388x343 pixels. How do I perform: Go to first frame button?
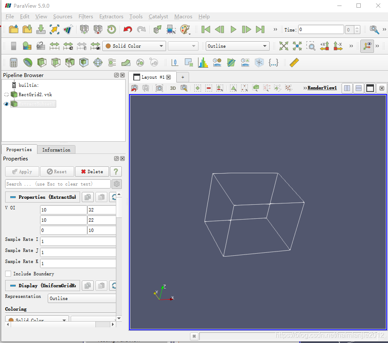pyautogui.click(x=206, y=29)
